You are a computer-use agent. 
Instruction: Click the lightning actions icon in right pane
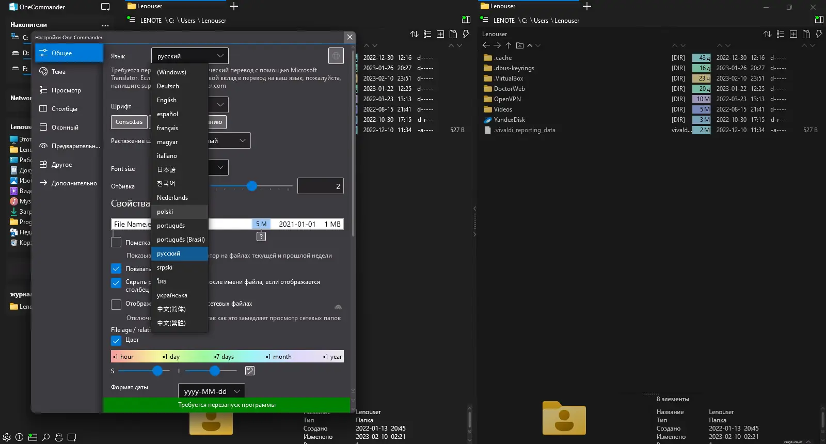(x=819, y=34)
